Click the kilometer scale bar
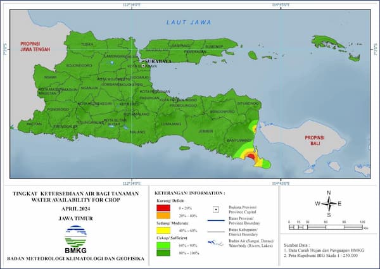This screenshot has height=269, width=380. point(326,227)
